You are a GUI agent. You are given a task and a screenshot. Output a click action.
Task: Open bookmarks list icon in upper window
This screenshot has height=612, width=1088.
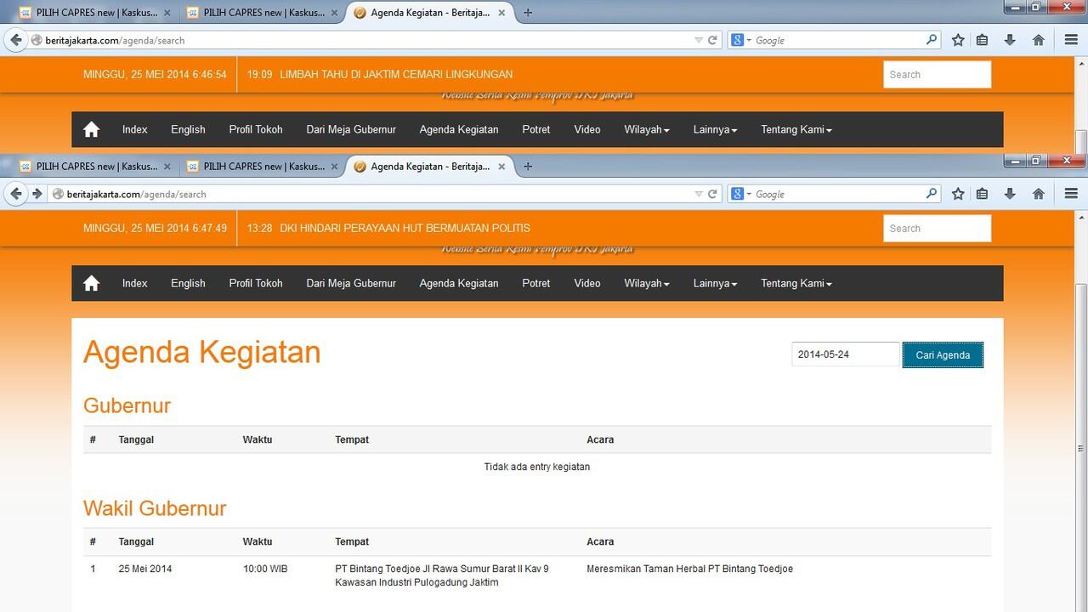[982, 40]
